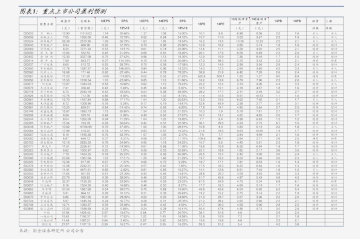Select stock code 000567 cell

coord(28,76)
